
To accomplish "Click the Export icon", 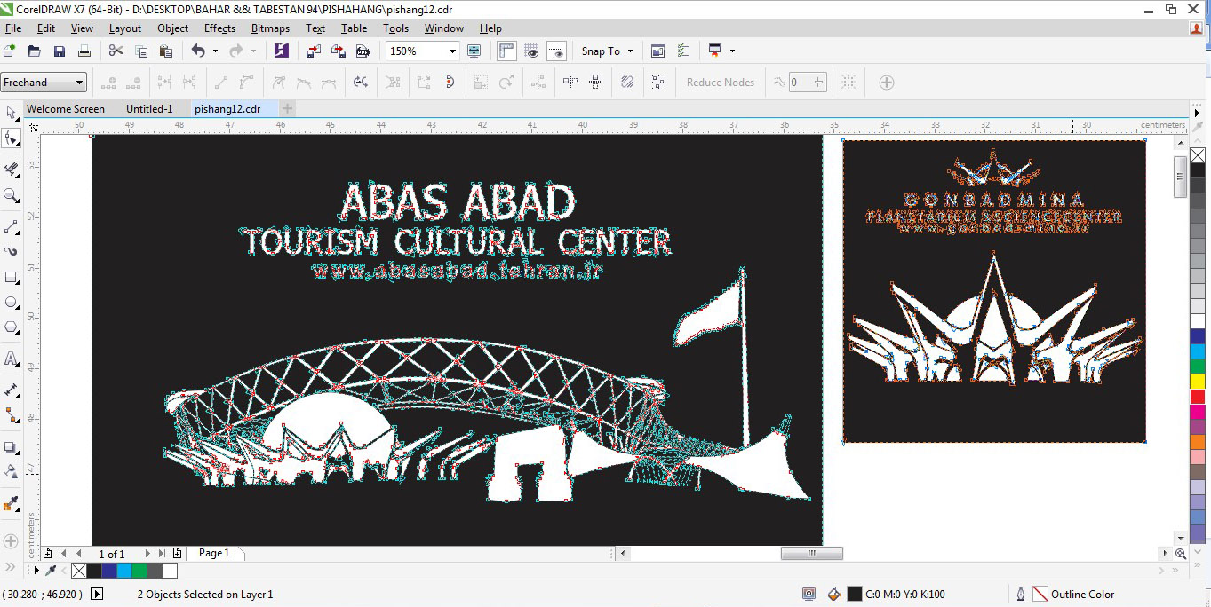I will pos(339,51).
